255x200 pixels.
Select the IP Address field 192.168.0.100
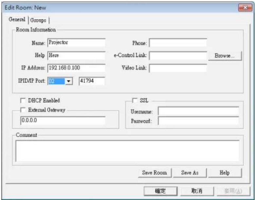77,68
